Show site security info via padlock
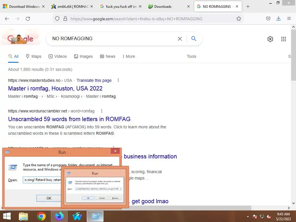Image resolution: width=296 pixels, height=222 pixels. coord(65,18)
